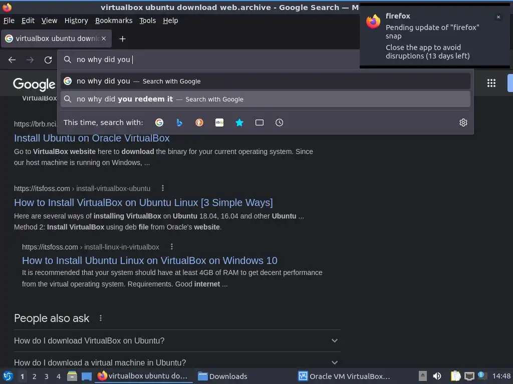Open options for itsfoss install-linux-in-virtualbox result
The width and height of the screenshot is (513, 384).
pyautogui.click(x=172, y=246)
